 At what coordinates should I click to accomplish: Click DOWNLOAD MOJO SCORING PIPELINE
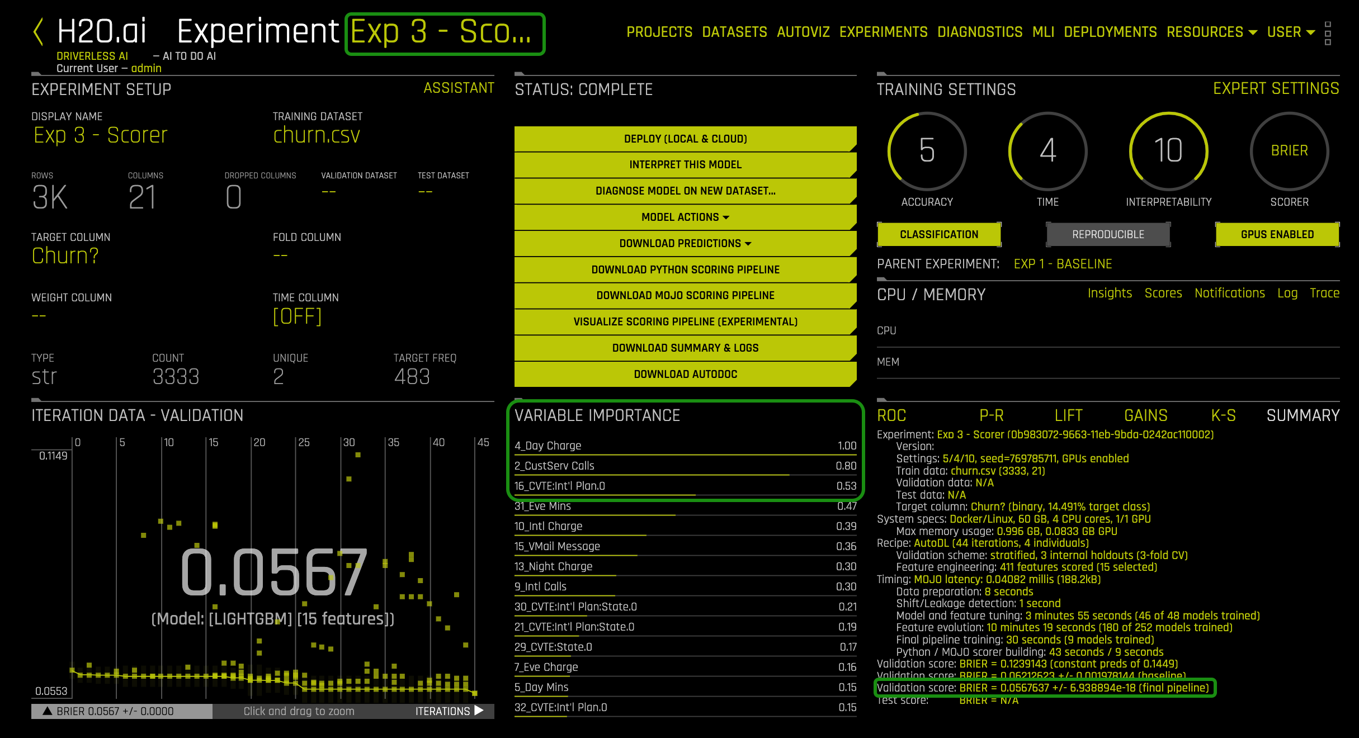685,295
